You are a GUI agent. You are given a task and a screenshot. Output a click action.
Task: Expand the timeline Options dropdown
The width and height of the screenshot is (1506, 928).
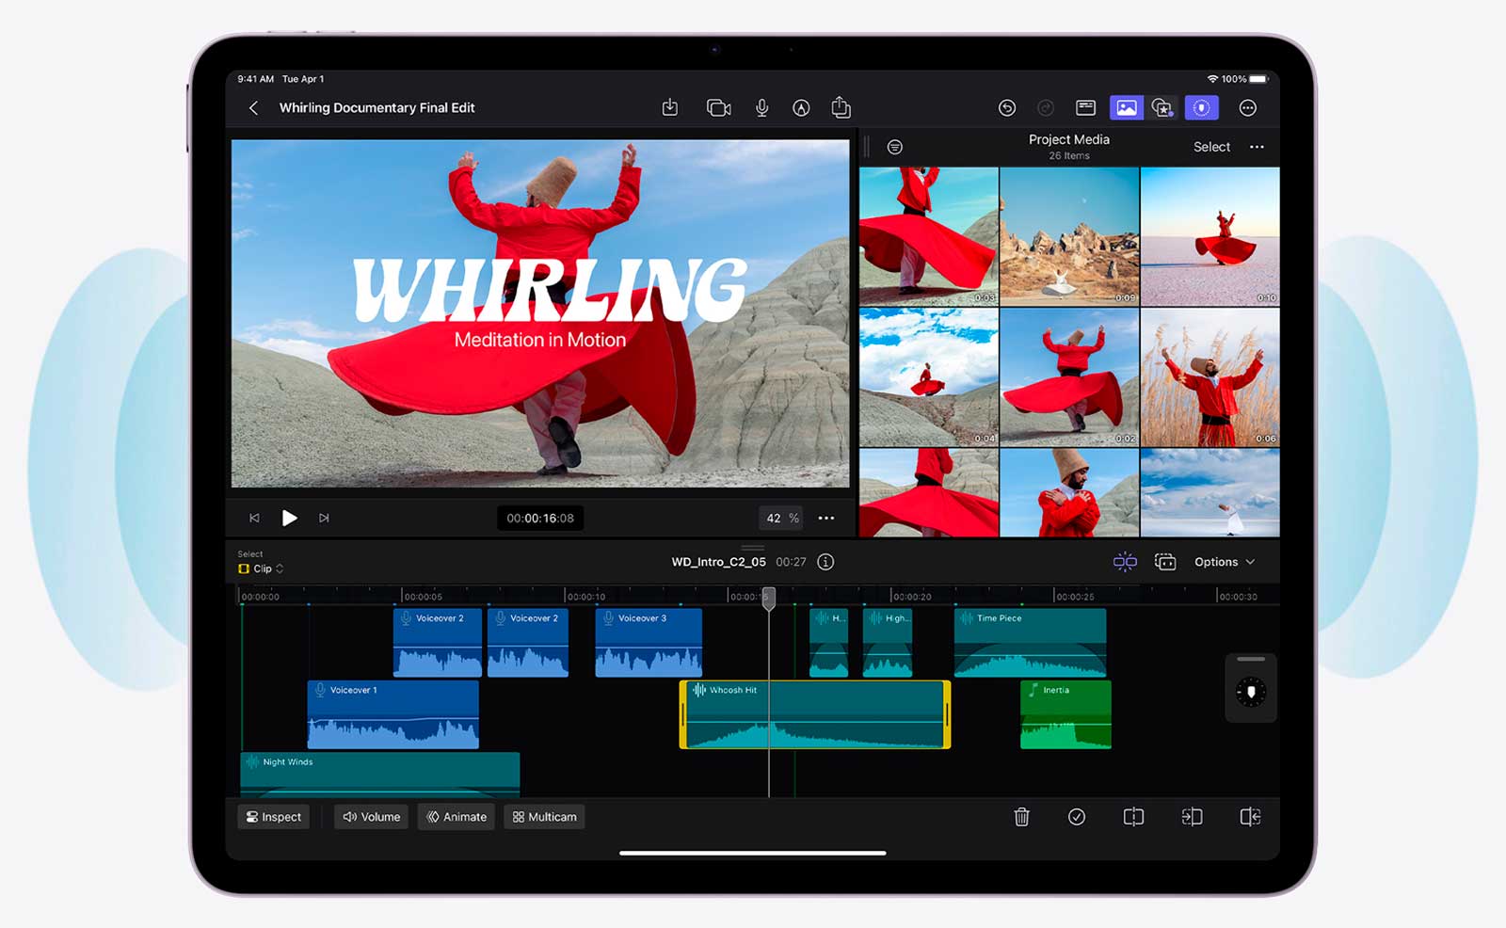tap(1224, 562)
